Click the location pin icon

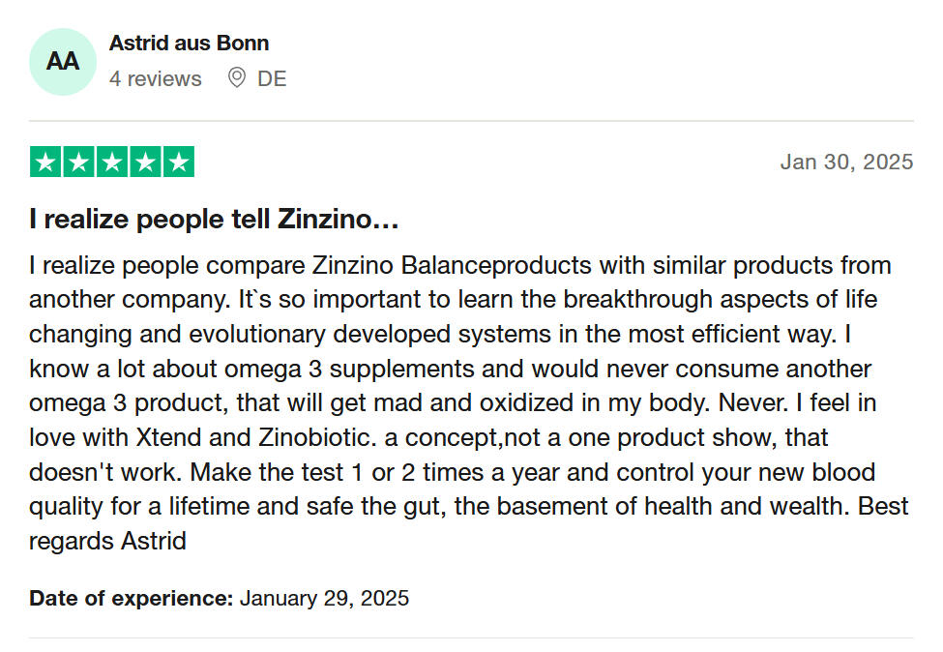(236, 78)
